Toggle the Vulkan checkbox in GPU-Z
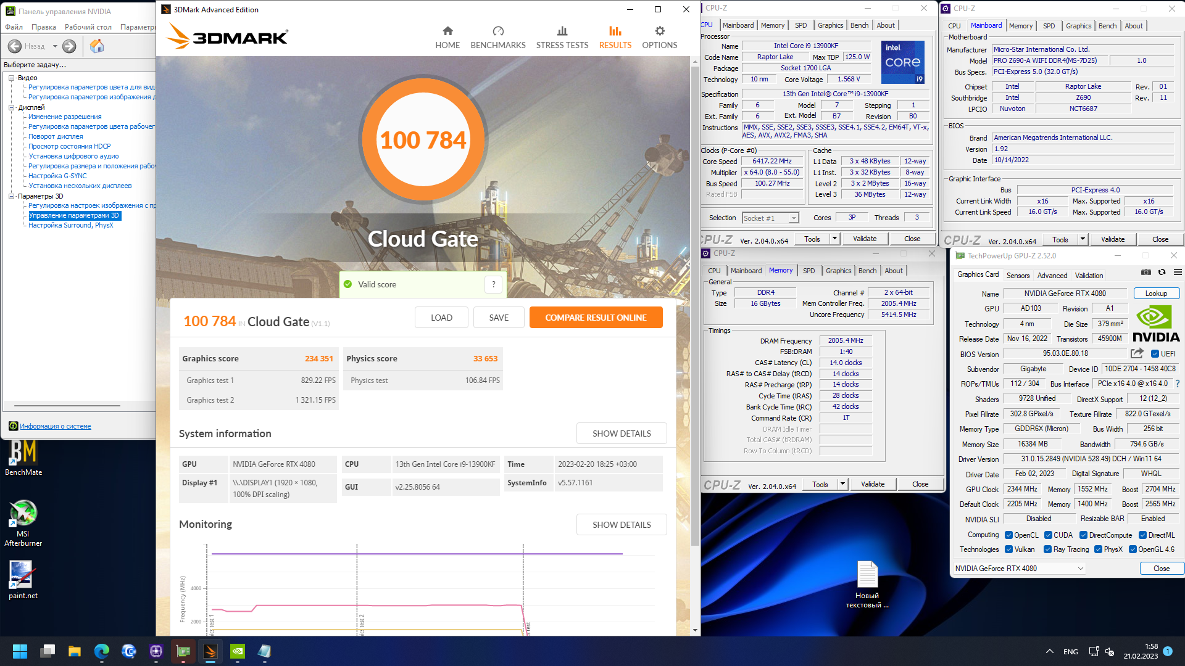This screenshot has height=666, width=1185. pos(1008,549)
